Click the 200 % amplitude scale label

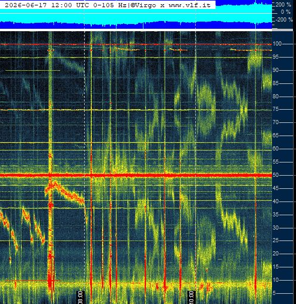pyautogui.click(x=283, y=5)
